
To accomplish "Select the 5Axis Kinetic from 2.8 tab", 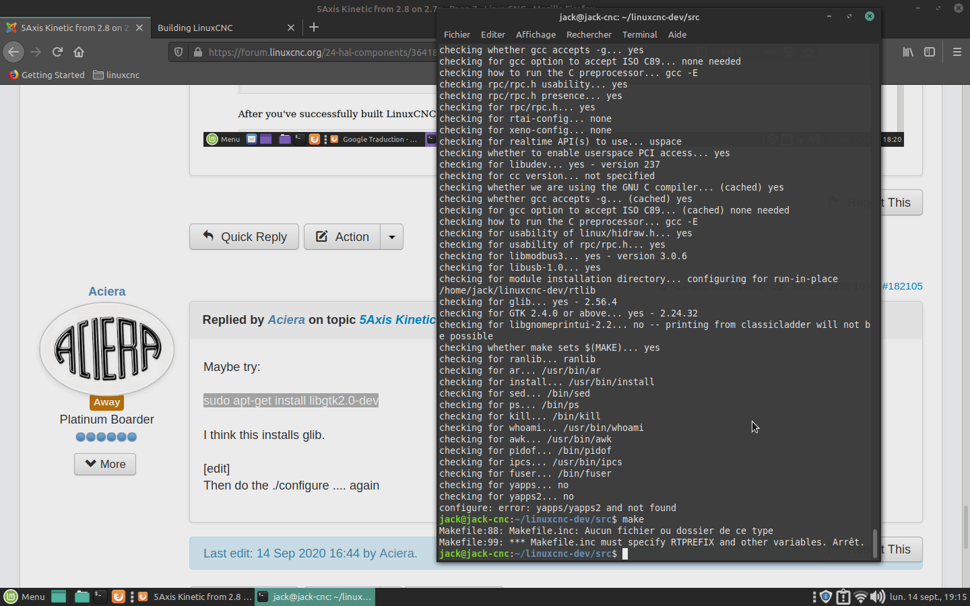I will (75, 28).
